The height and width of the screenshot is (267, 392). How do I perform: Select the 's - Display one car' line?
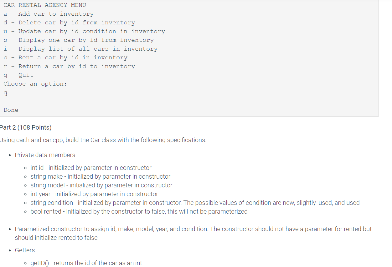coord(79,40)
